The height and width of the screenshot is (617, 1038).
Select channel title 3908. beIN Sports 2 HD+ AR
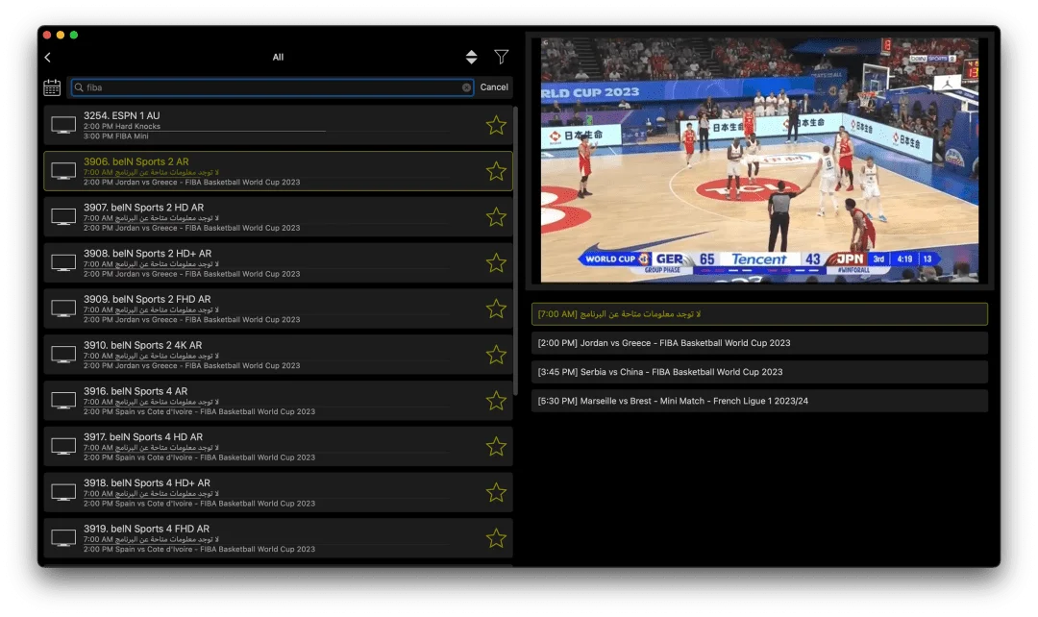tap(148, 254)
